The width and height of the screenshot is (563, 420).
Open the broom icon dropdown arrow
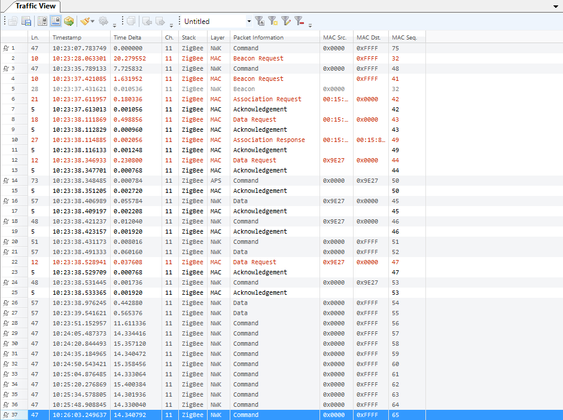[93, 22]
